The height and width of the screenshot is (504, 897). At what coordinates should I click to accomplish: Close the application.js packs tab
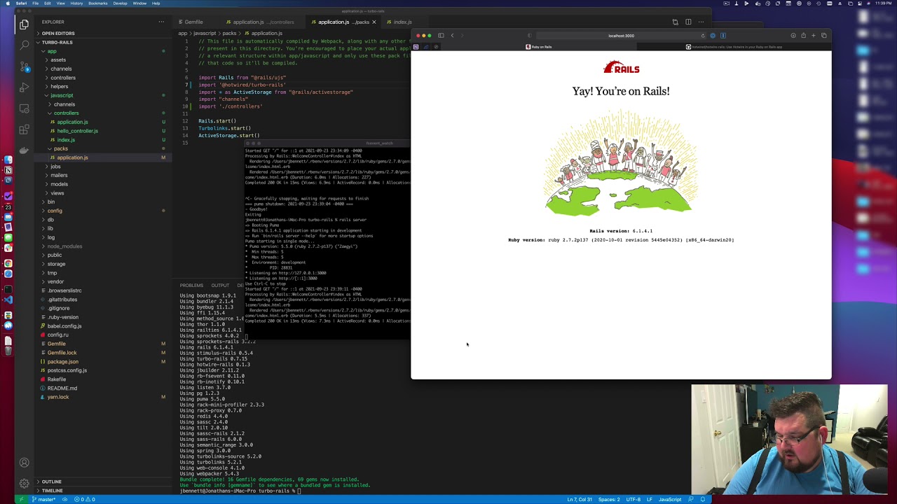374,22
